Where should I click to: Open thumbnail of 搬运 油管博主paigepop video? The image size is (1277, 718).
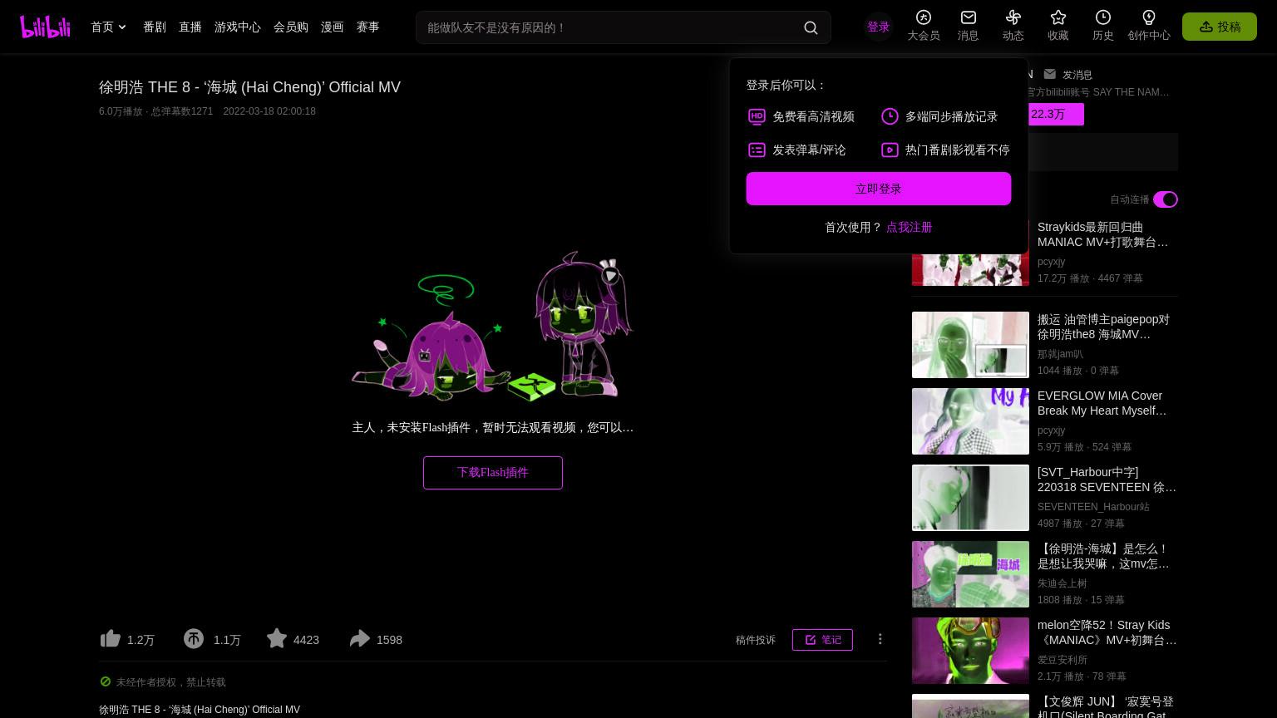pos(970,345)
